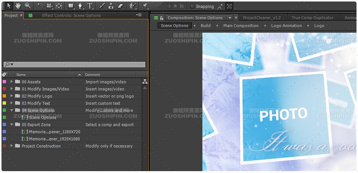Enable the Snapping checkbox
Viewport: 358px width, 173px height.
tap(192, 6)
